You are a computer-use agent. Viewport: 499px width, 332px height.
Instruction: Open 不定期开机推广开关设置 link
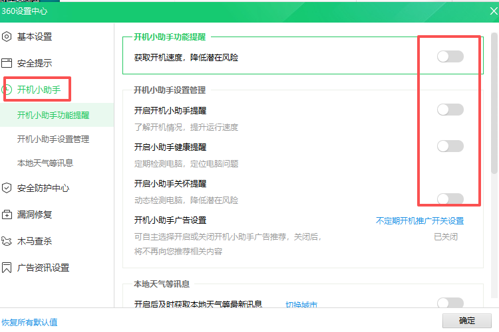coord(420,221)
